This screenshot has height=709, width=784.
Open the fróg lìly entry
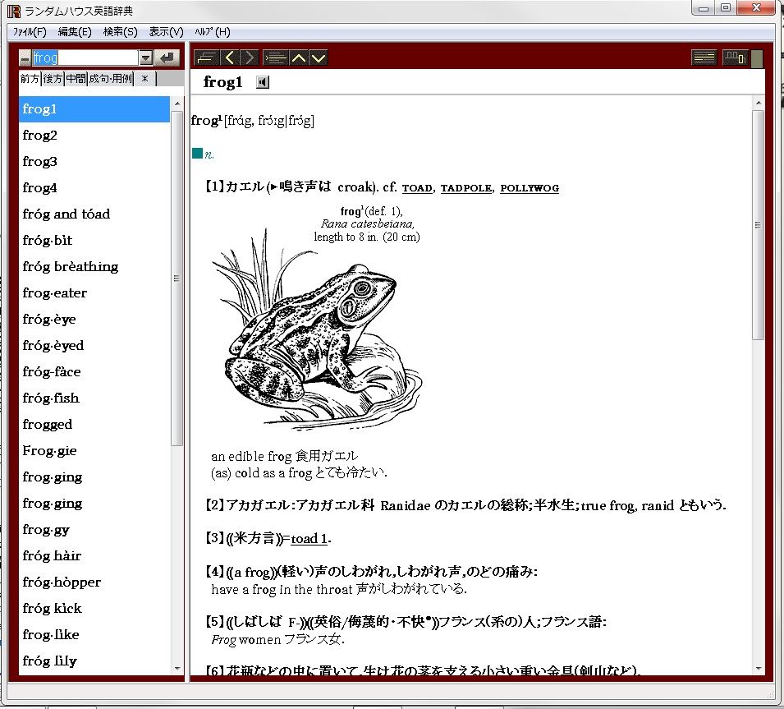click(94, 661)
